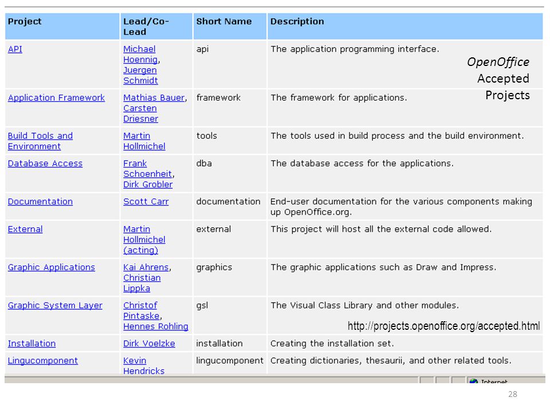550x413 pixels.
Task: Click the Internet zone globe icon
Action: pyautogui.click(x=474, y=381)
